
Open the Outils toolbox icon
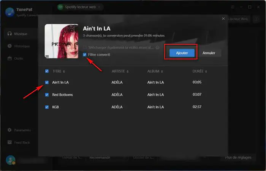point(9,59)
